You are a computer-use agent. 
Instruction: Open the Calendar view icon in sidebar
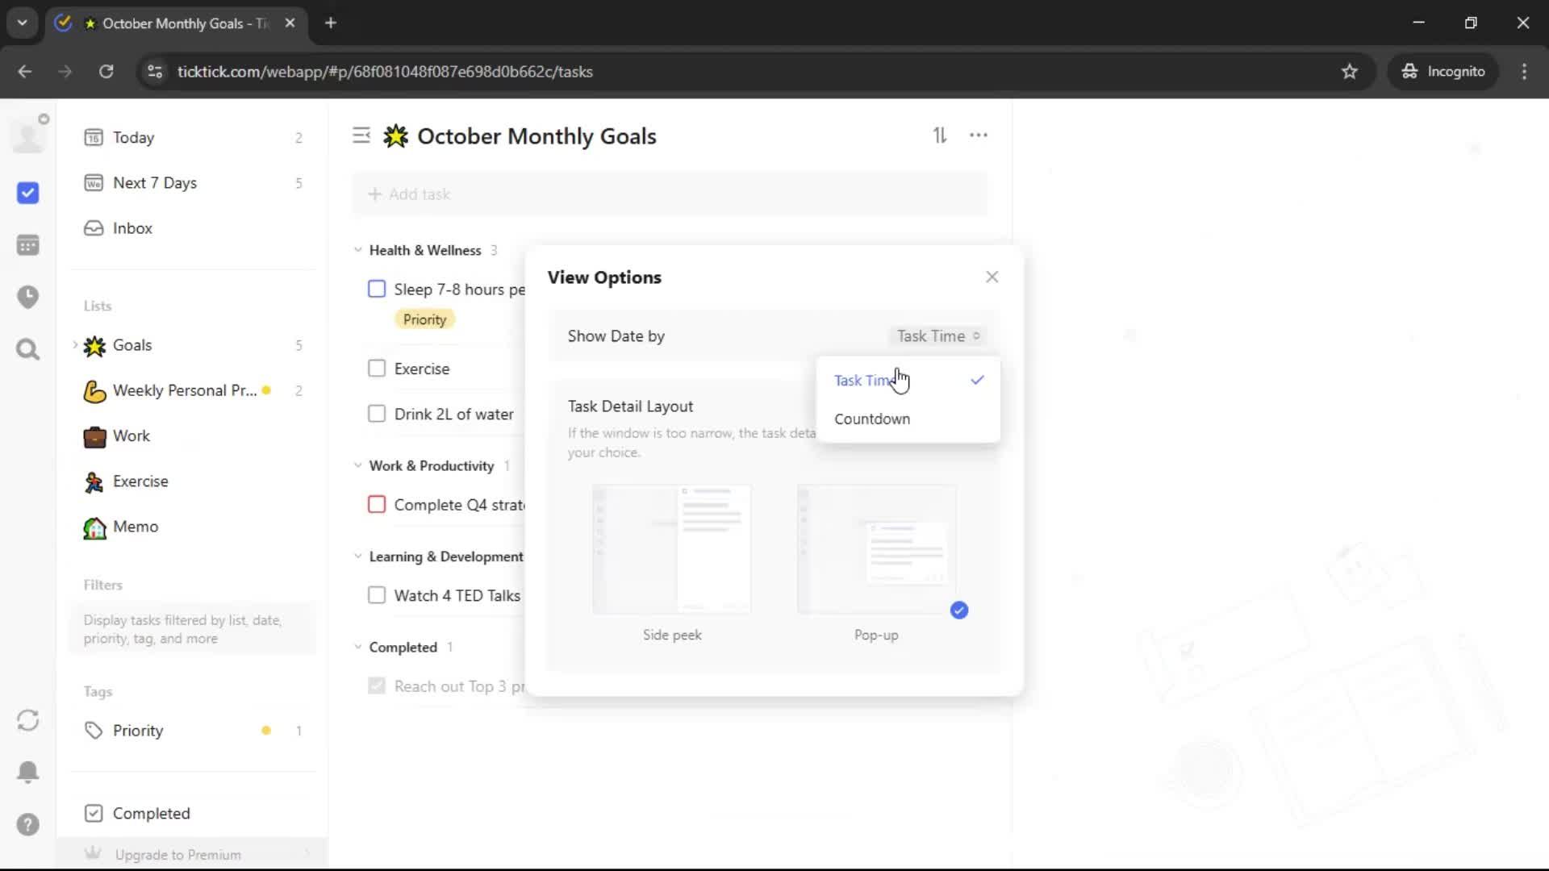coord(27,245)
